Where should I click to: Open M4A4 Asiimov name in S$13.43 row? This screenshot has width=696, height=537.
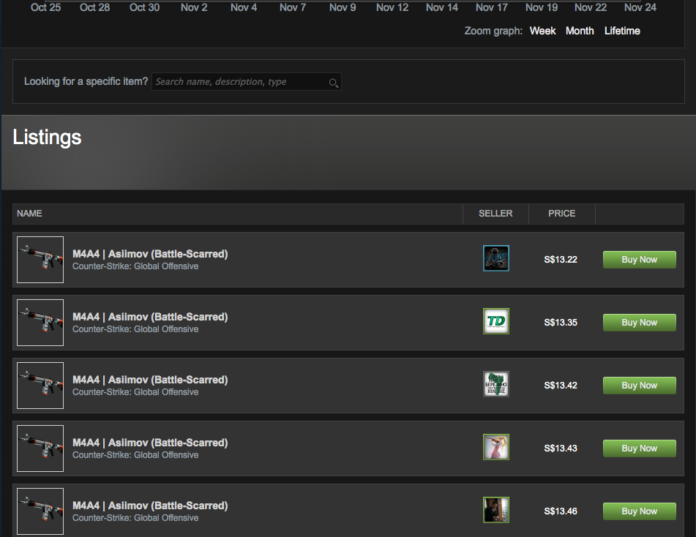coord(150,443)
